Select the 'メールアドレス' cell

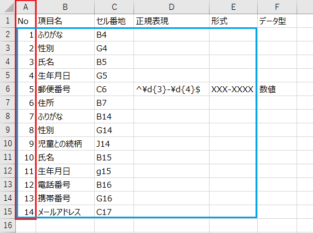(65, 212)
